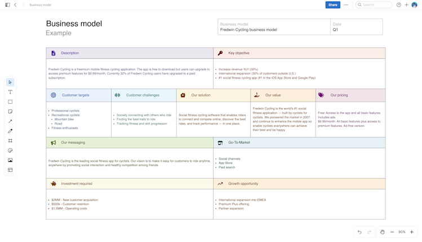Click the Investment required piggy bank icon

point(54,184)
